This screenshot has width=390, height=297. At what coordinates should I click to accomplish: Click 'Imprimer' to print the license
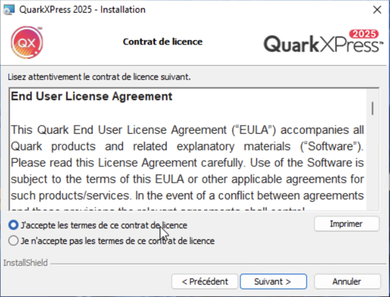(x=346, y=224)
